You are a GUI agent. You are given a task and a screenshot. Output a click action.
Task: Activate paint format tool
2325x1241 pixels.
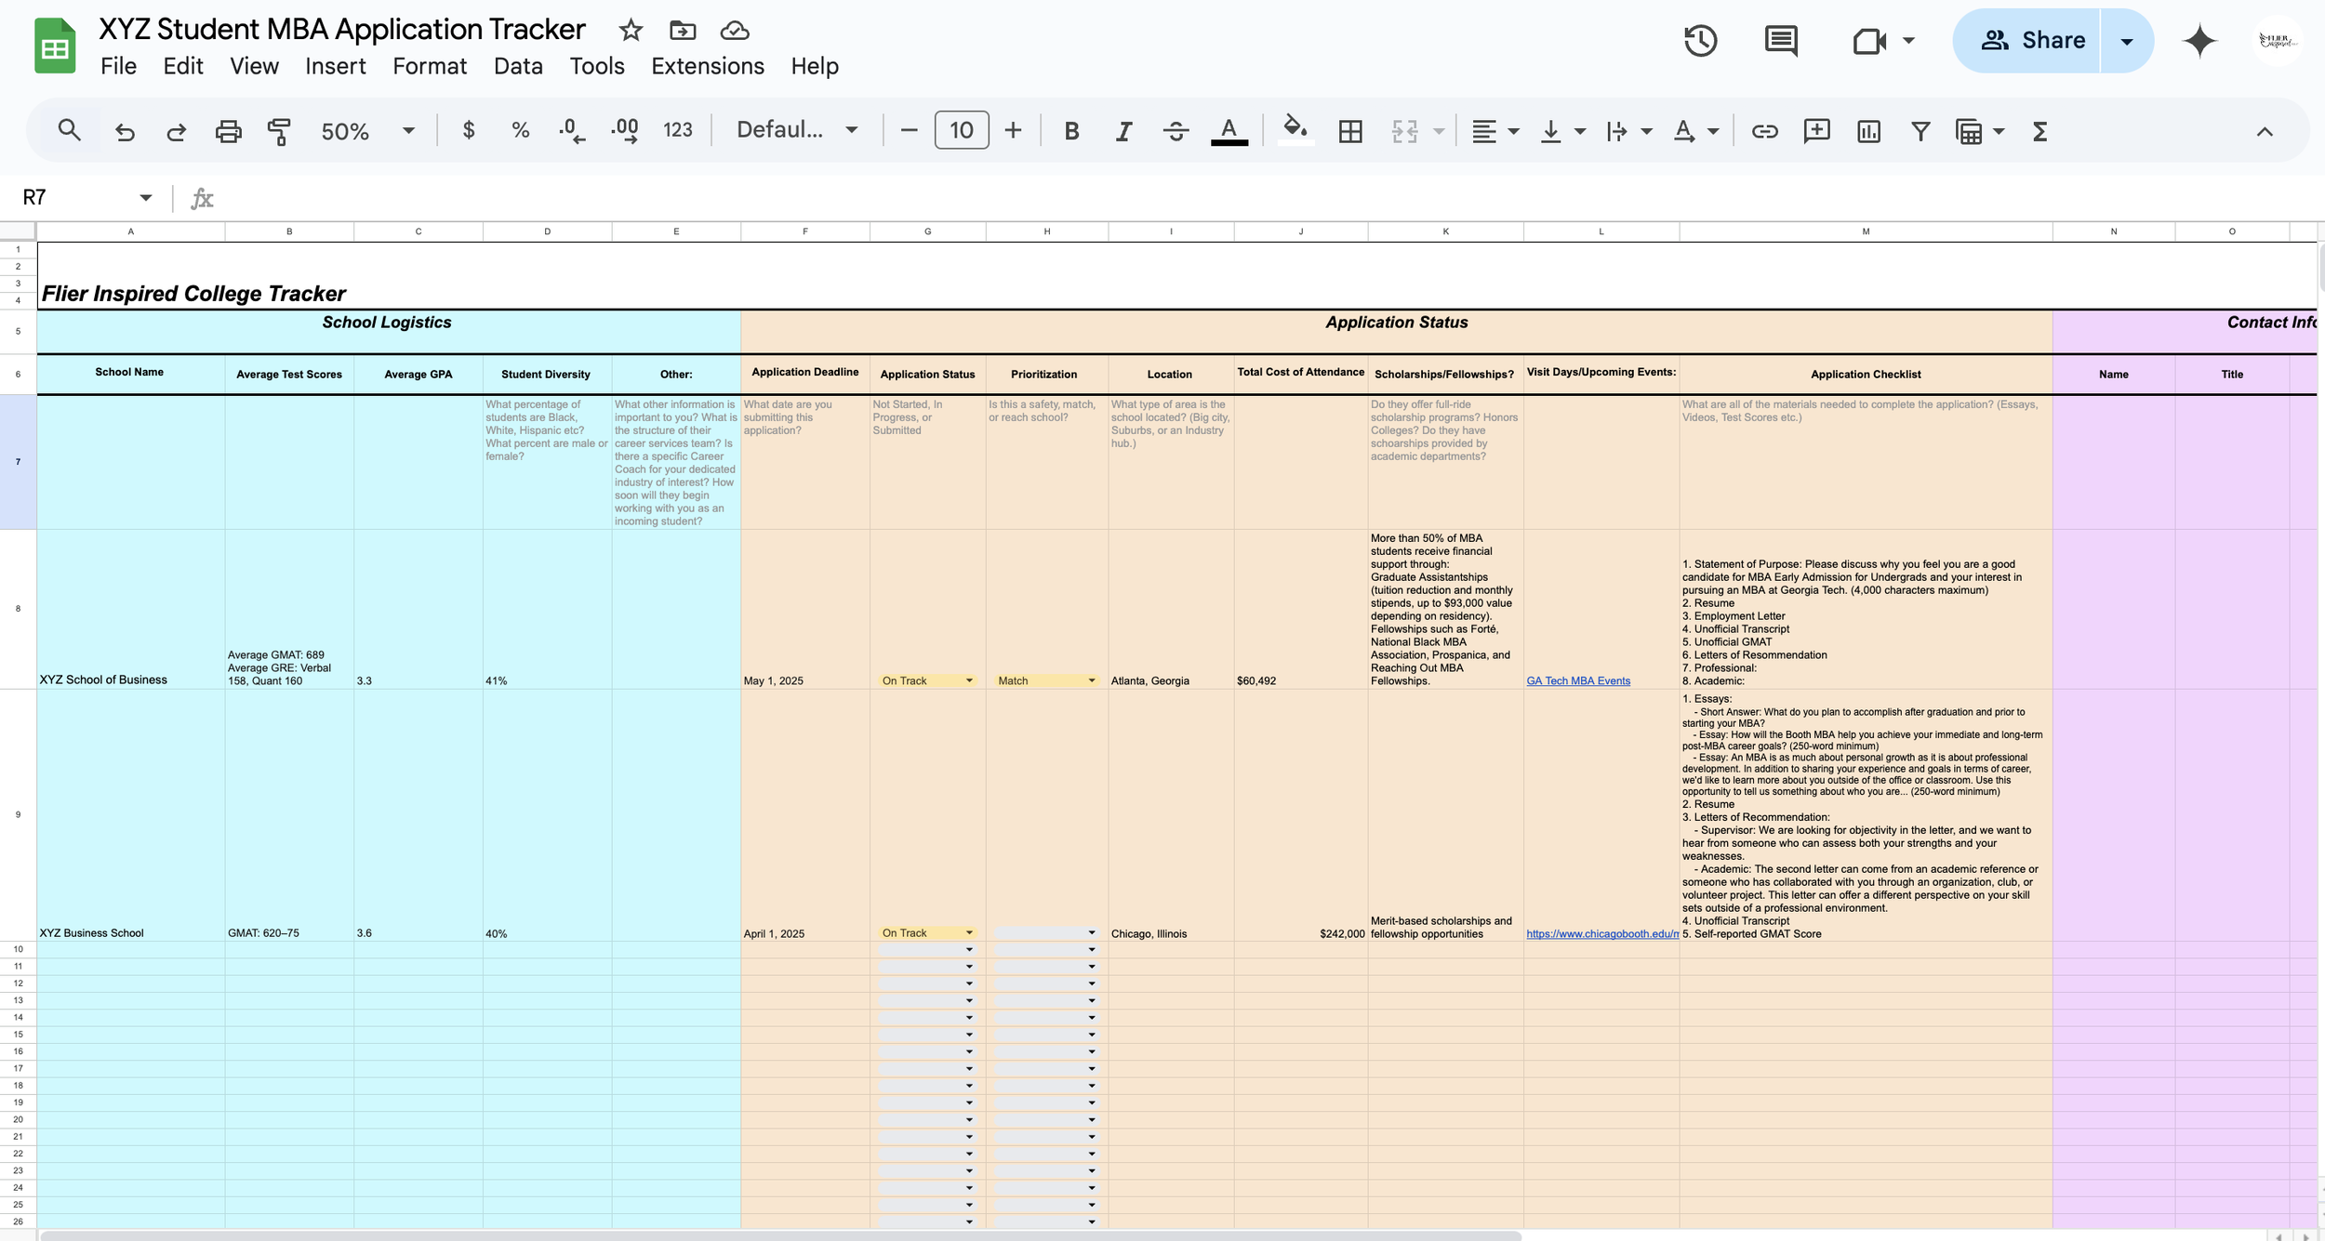pos(279,131)
